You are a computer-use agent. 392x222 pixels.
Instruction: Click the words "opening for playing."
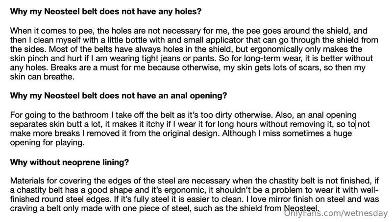point(47,143)
